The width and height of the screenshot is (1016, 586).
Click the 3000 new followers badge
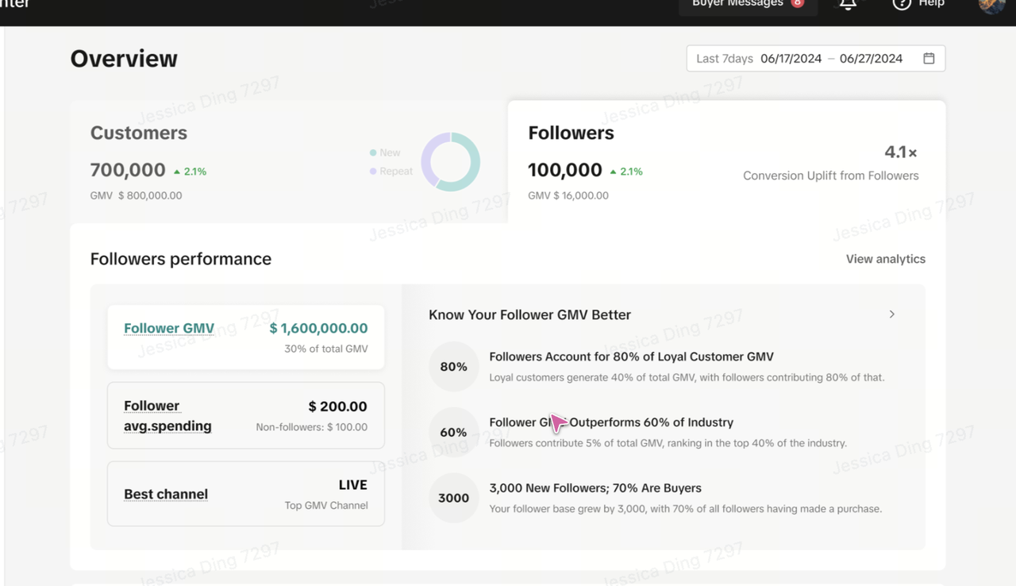coord(453,498)
